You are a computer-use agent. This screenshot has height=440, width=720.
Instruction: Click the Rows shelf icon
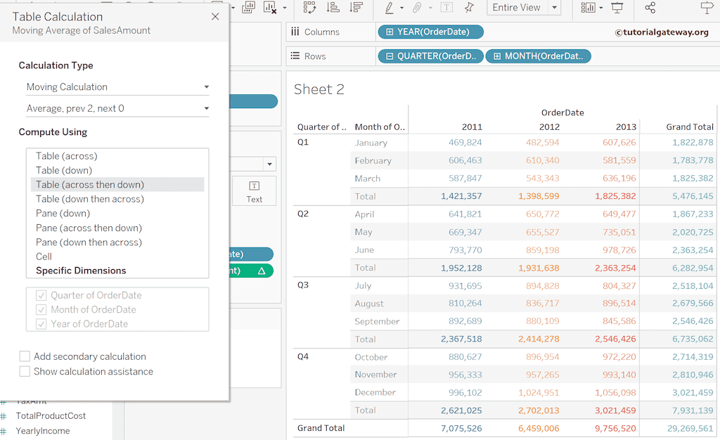click(295, 56)
